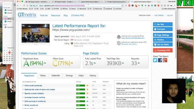Download PDF of the report
Viewport: 194px width, 109px height.
click(x=163, y=51)
